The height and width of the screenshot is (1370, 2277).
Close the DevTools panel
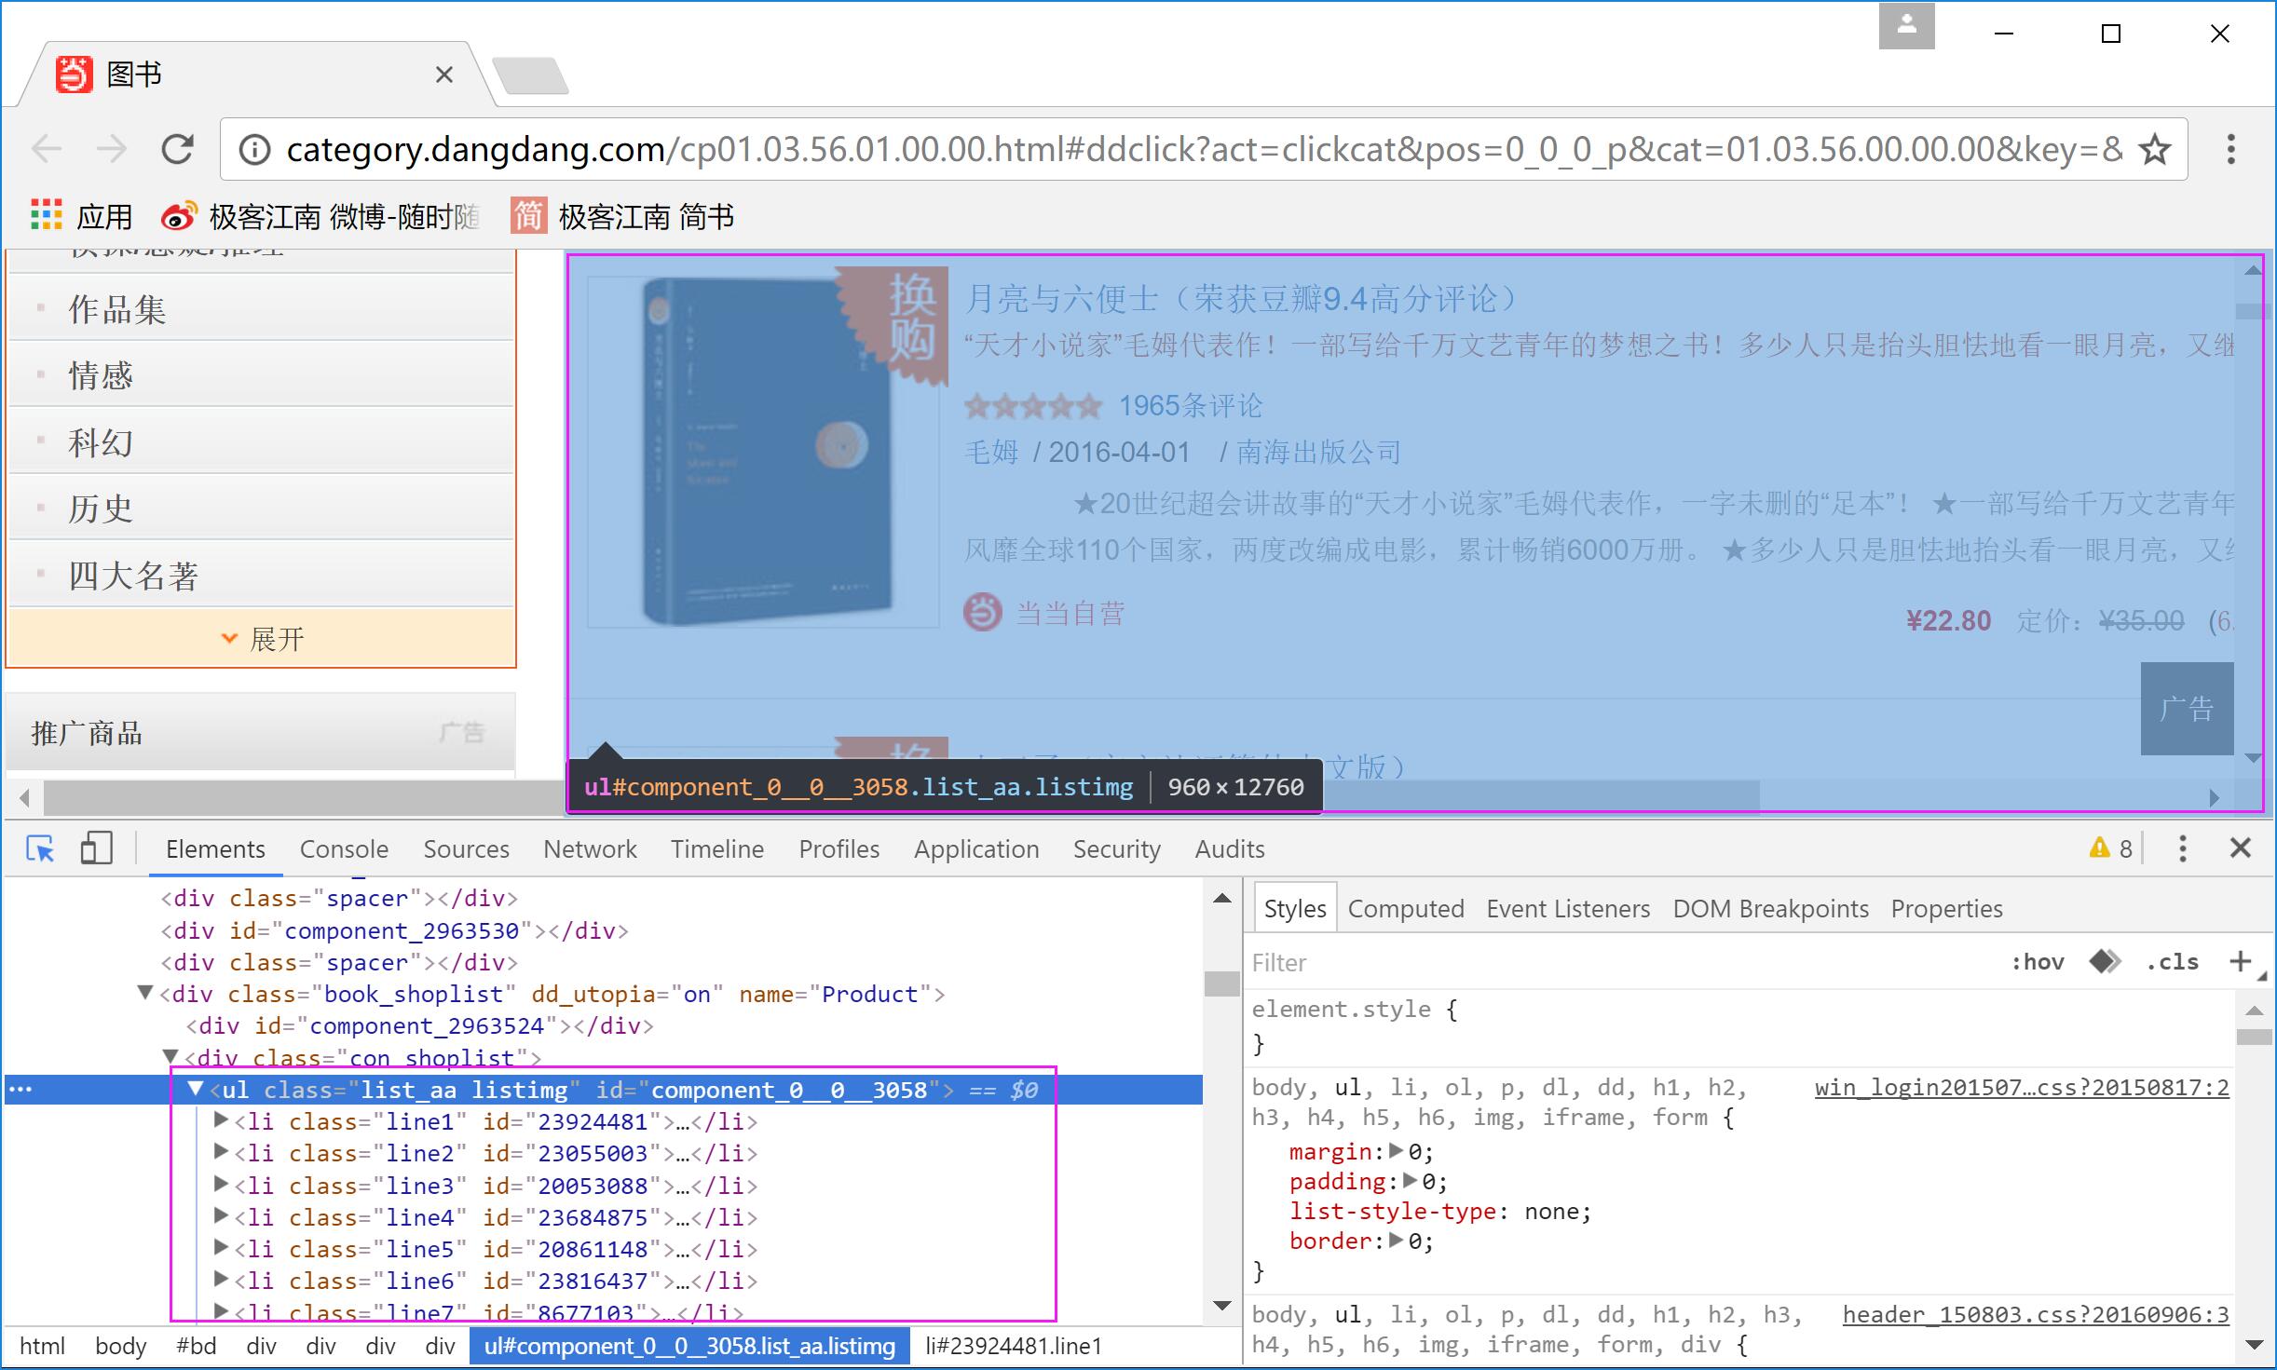2241,848
